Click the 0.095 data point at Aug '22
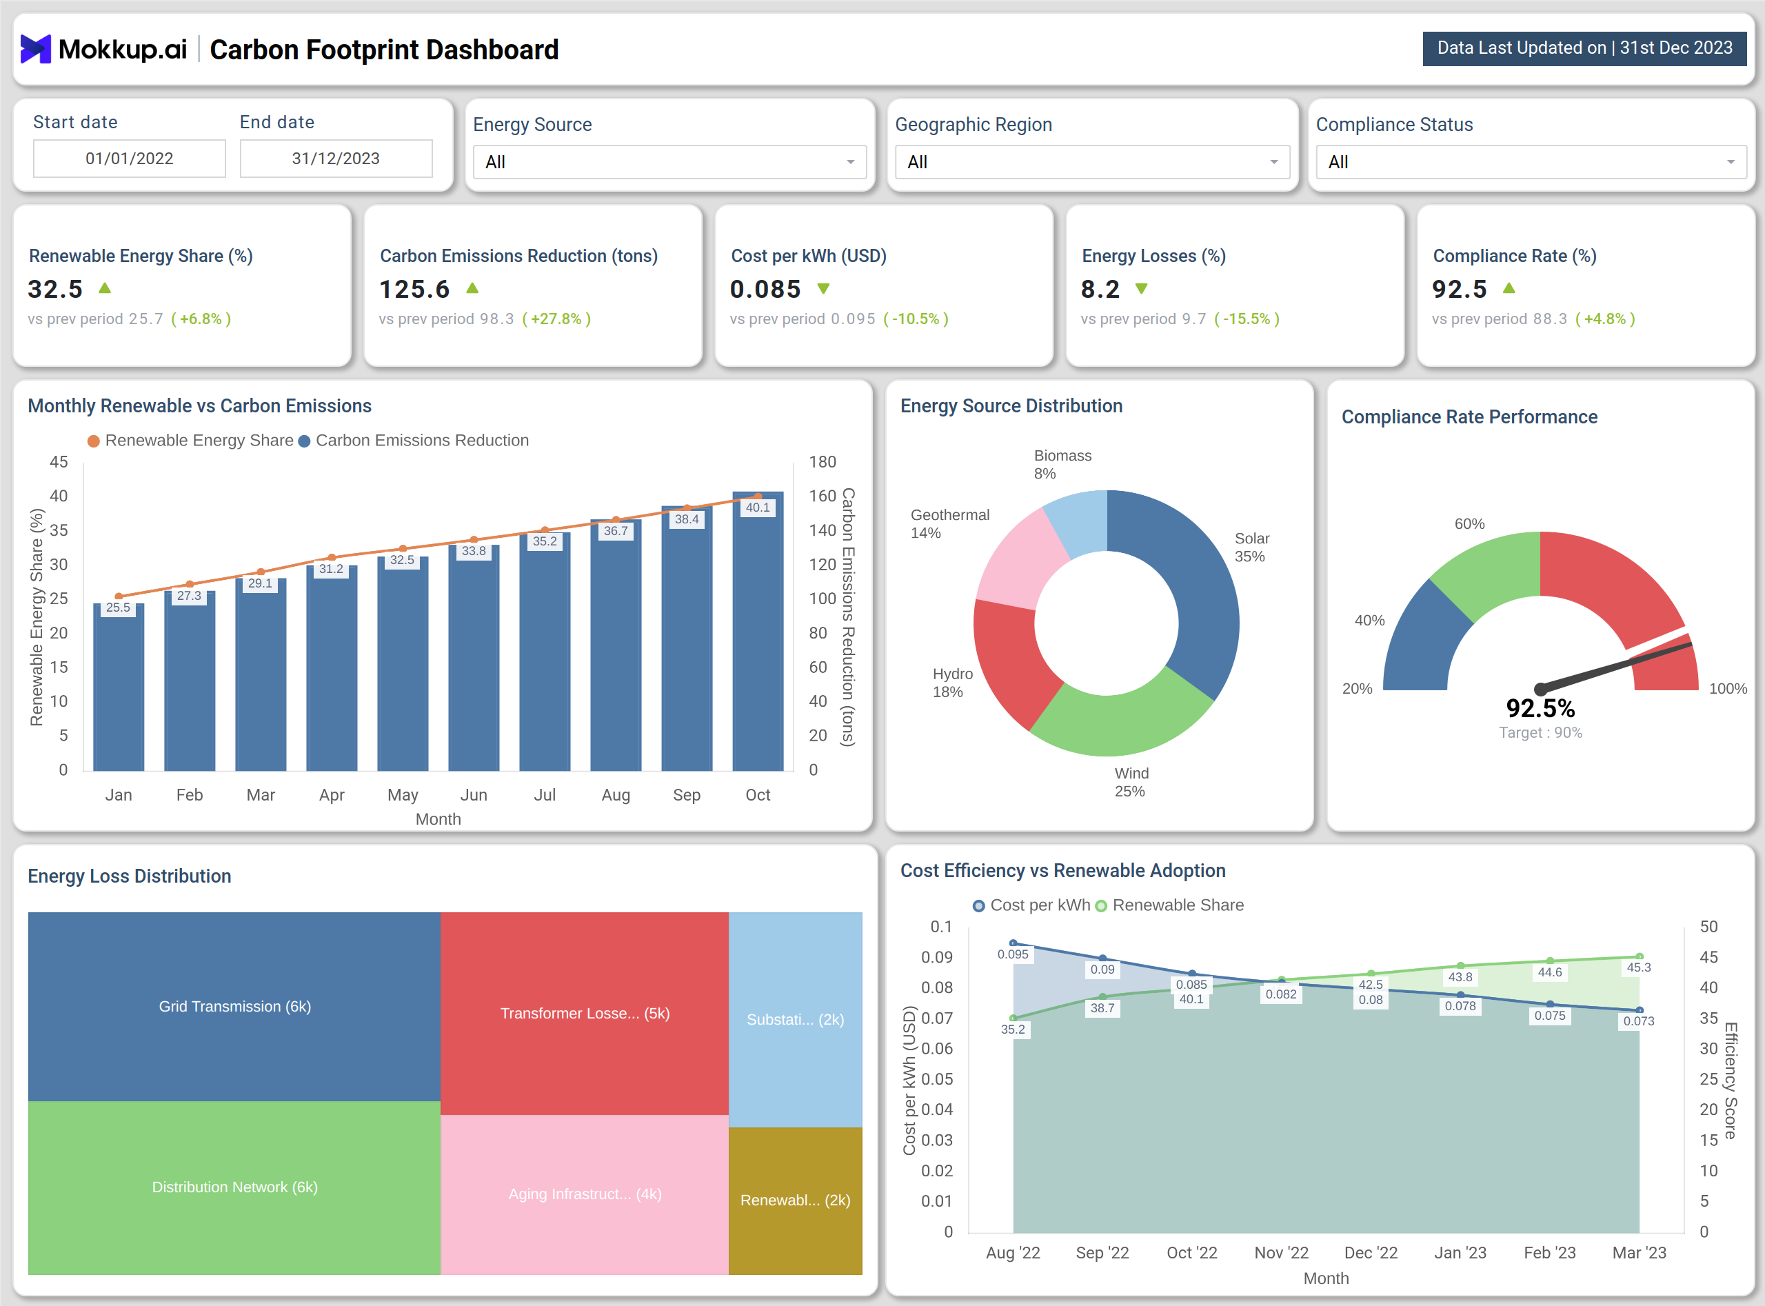Viewport: 1765px width, 1306px height. pyautogui.click(x=1013, y=943)
